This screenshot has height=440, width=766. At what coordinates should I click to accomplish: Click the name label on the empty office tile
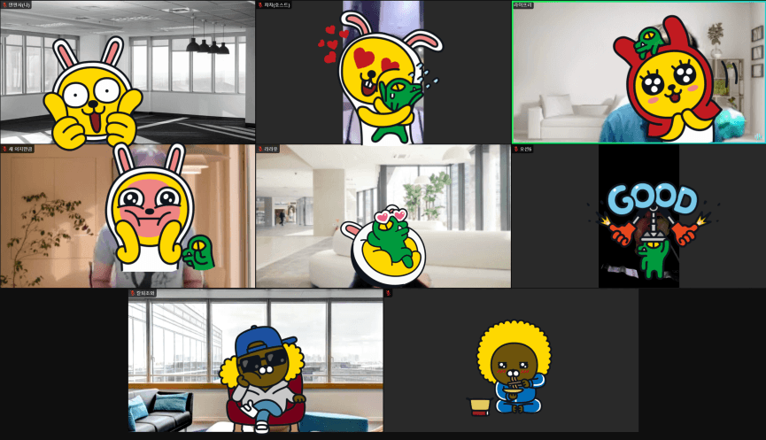[19, 5]
